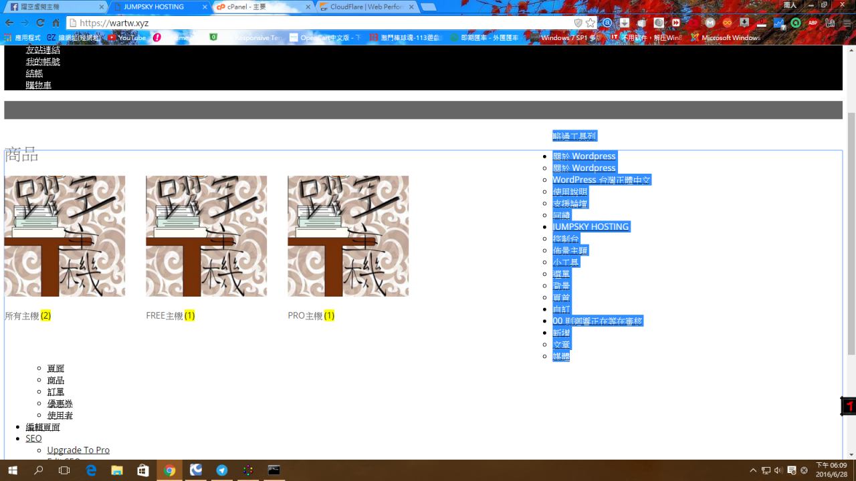Open the 佈景主題 themes link
This screenshot has height=481, width=856.
(570, 251)
